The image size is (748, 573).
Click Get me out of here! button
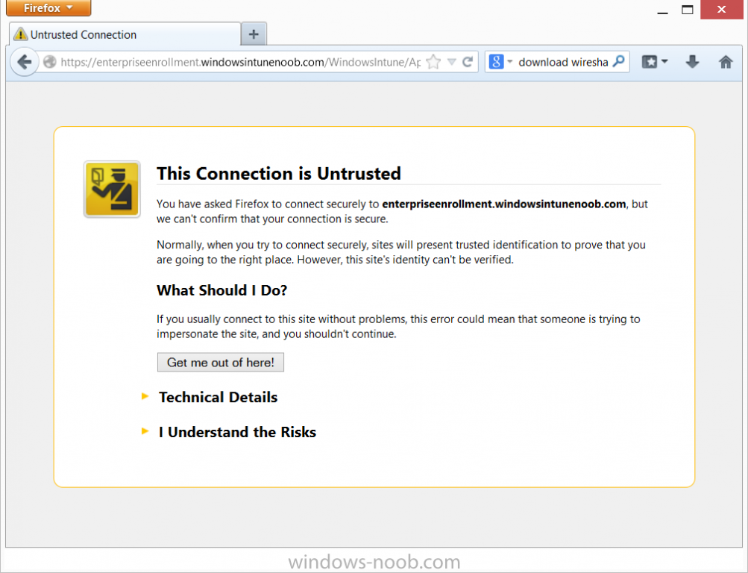pos(221,363)
